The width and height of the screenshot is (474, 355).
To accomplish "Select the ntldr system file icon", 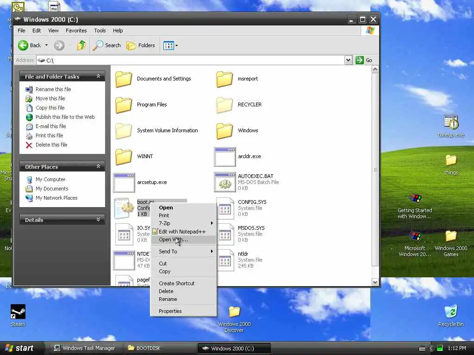I will click(x=225, y=260).
